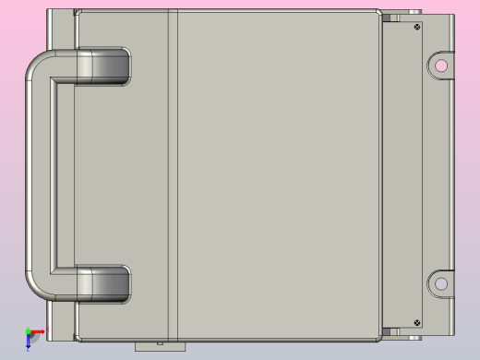Image resolution: width=480 pixels, height=360 pixels.
Task: Click the red X axis arrow of the triad
Action: click(x=38, y=331)
